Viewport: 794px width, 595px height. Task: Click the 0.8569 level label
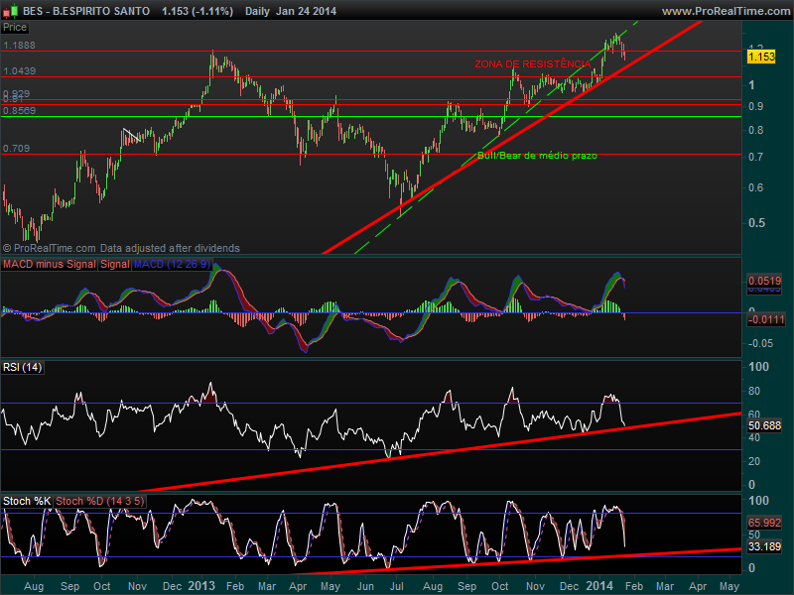[x=19, y=111]
